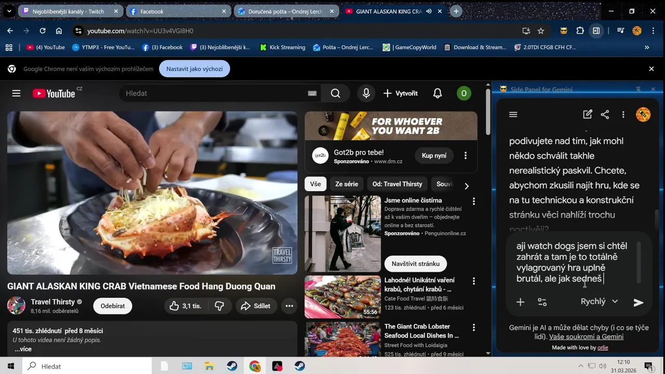The height and width of the screenshot is (374, 665).
Task: Open the Gemini account avatar
Action: pyautogui.click(x=643, y=115)
